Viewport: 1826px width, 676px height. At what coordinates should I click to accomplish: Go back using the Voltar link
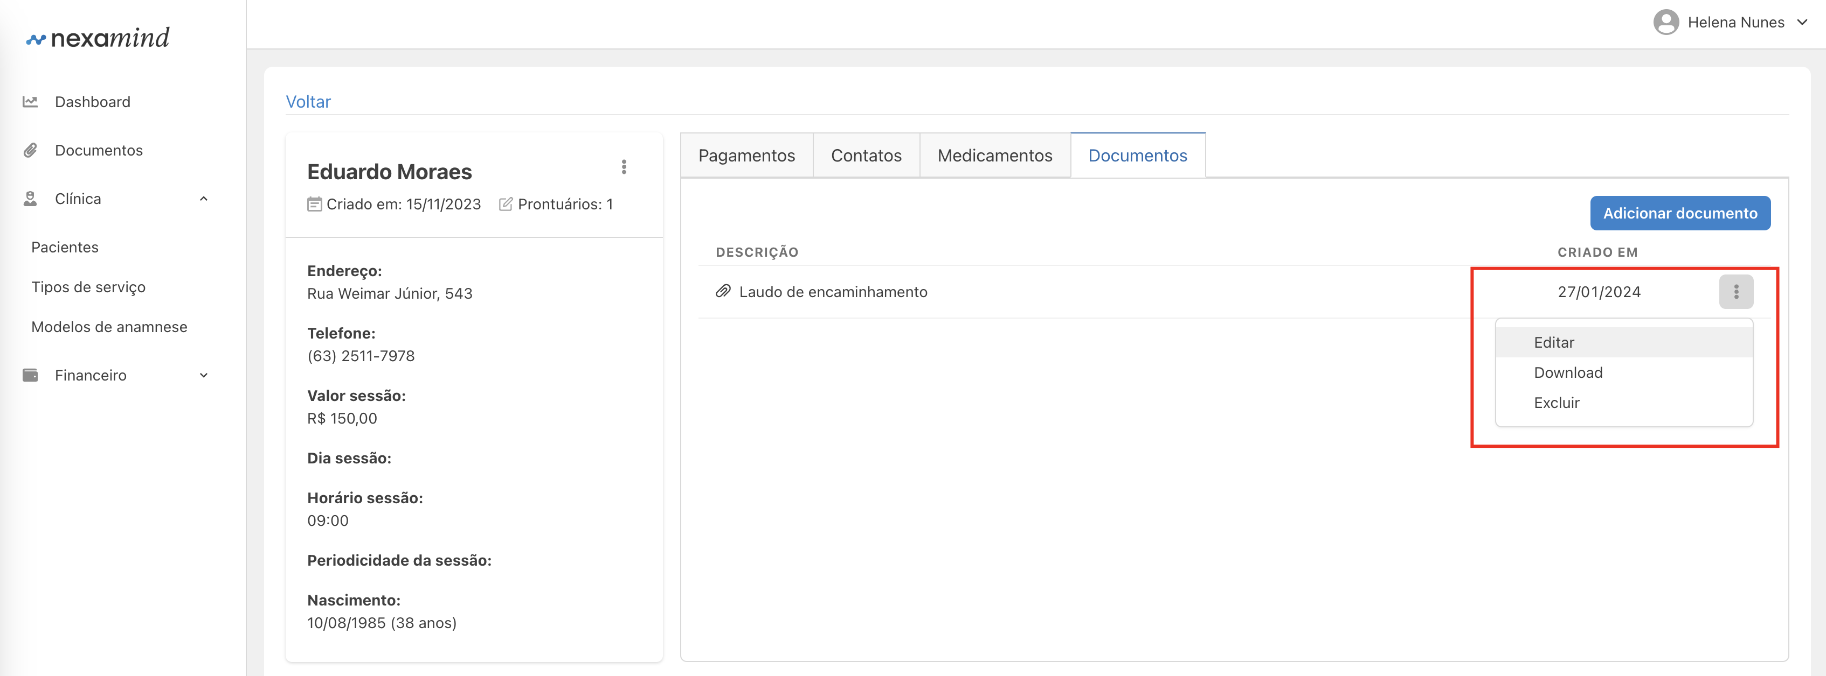pos(308,102)
